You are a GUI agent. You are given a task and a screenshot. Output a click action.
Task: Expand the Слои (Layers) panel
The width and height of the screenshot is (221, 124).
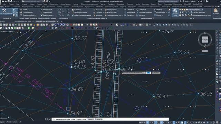tap(191, 18)
